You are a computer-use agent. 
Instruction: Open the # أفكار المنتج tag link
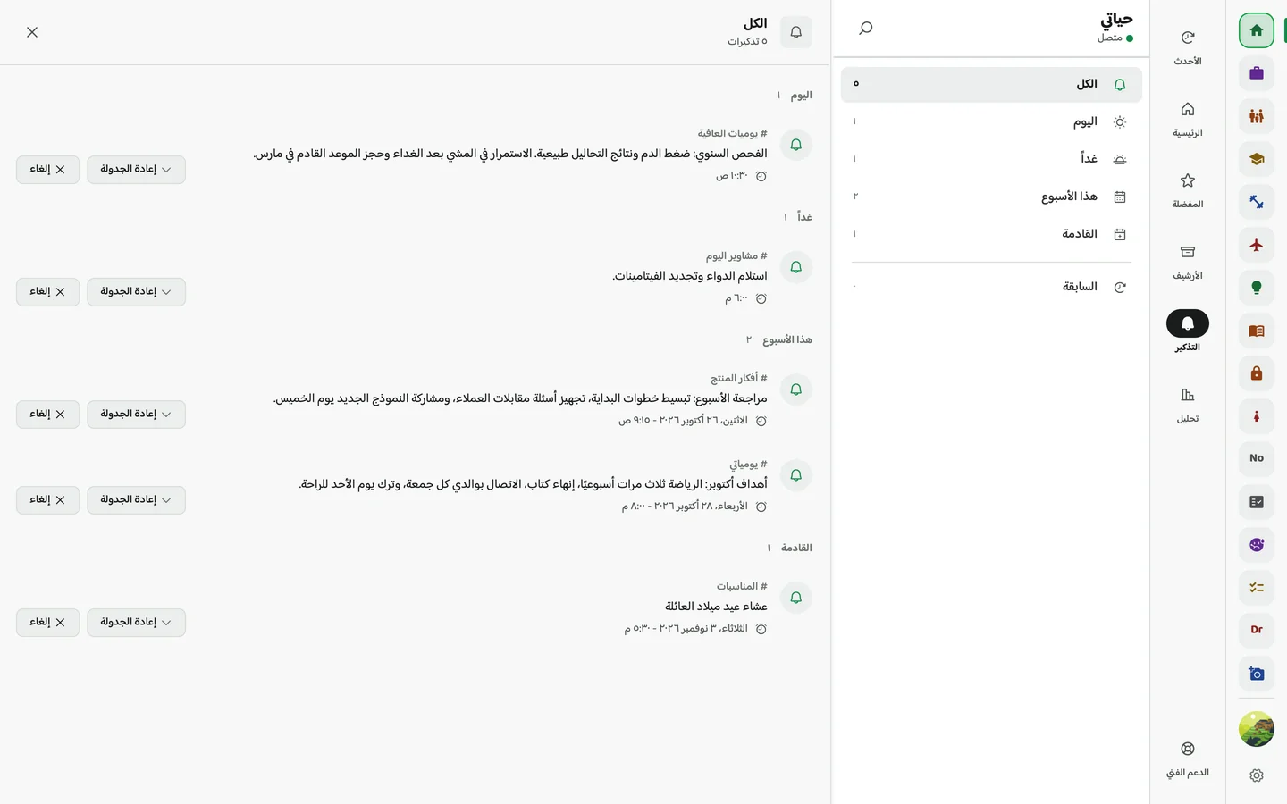coord(738,379)
